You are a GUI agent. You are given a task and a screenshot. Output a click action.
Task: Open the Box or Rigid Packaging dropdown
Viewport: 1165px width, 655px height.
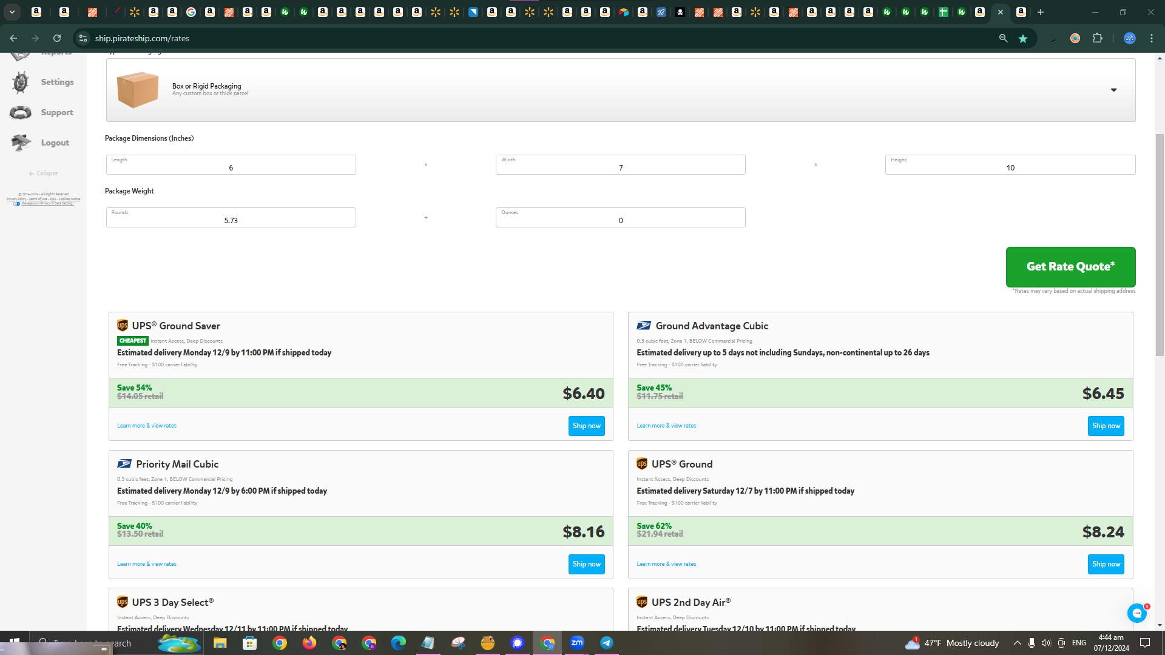[x=621, y=90]
